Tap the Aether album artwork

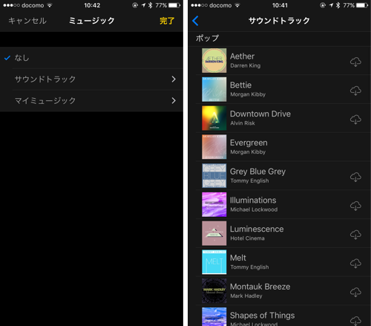click(x=214, y=60)
